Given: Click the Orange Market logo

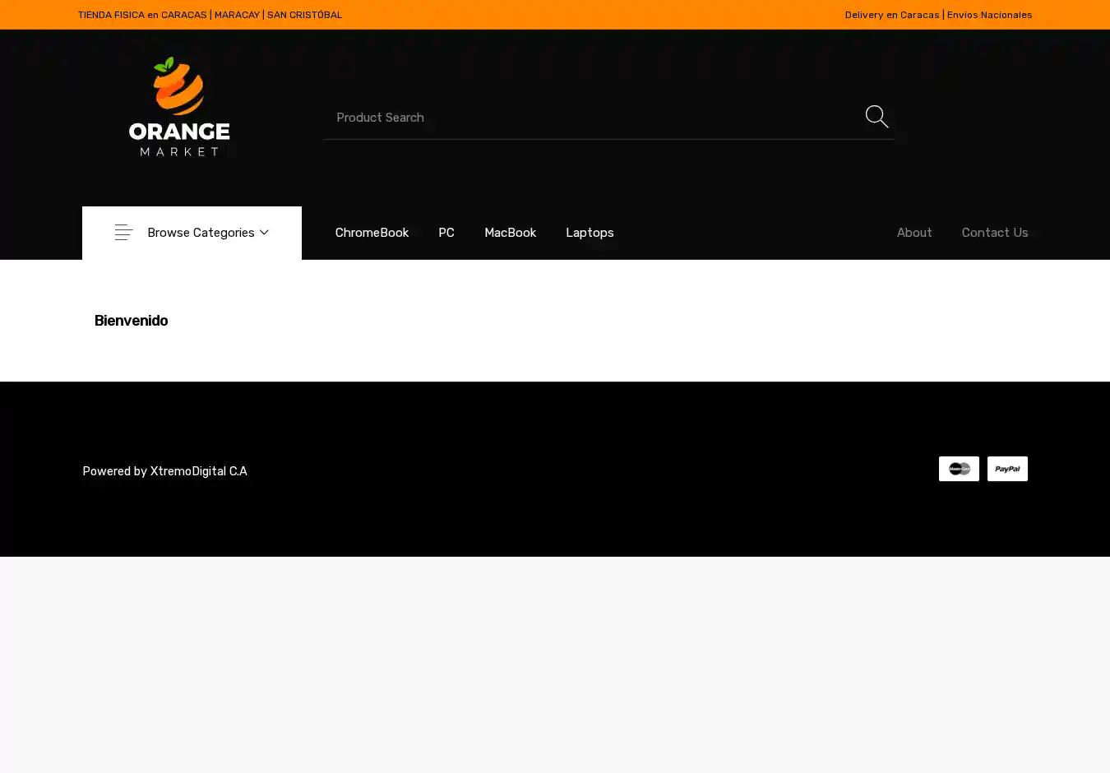Looking at the screenshot, I should [x=179, y=107].
